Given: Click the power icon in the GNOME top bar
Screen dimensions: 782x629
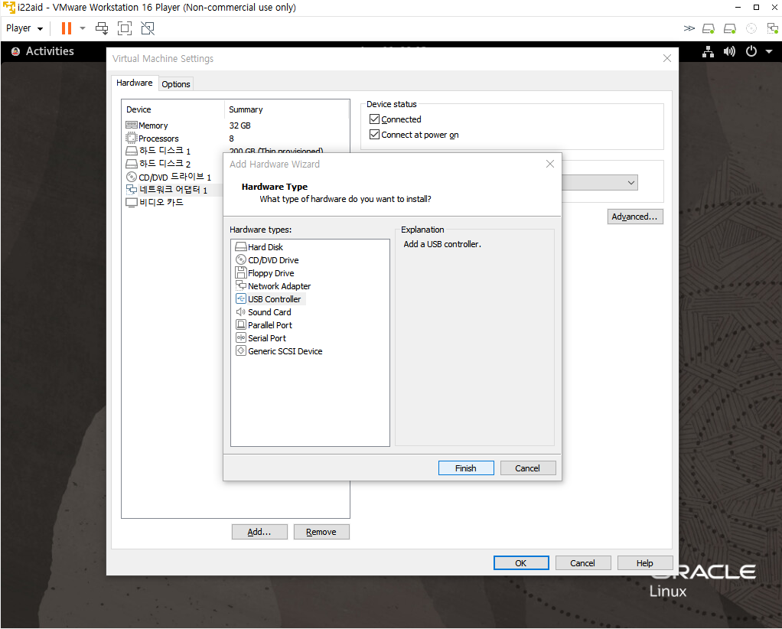Looking at the screenshot, I should [x=751, y=51].
